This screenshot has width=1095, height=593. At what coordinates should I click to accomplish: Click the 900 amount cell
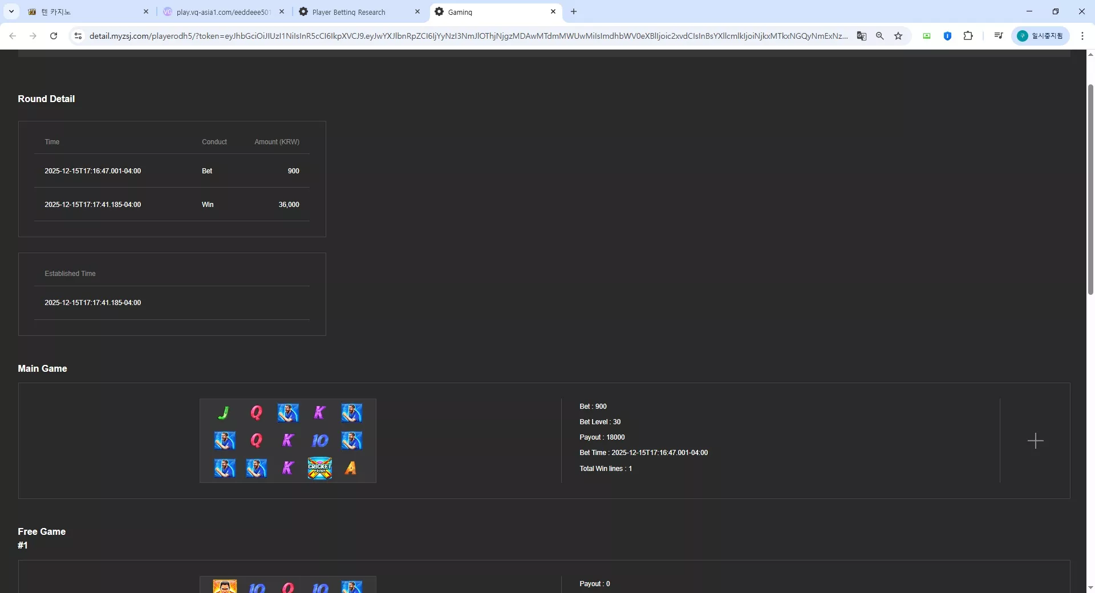pos(293,171)
